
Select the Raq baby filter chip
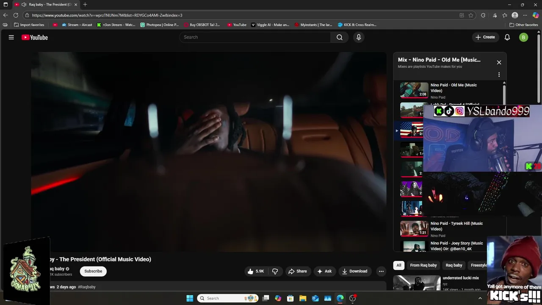pyautogui.click(x=454, y=265)
